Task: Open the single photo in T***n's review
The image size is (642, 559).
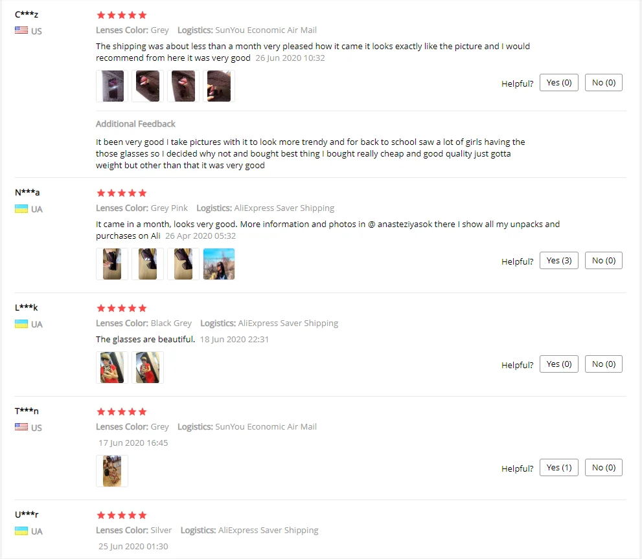Action: point(112,470)
